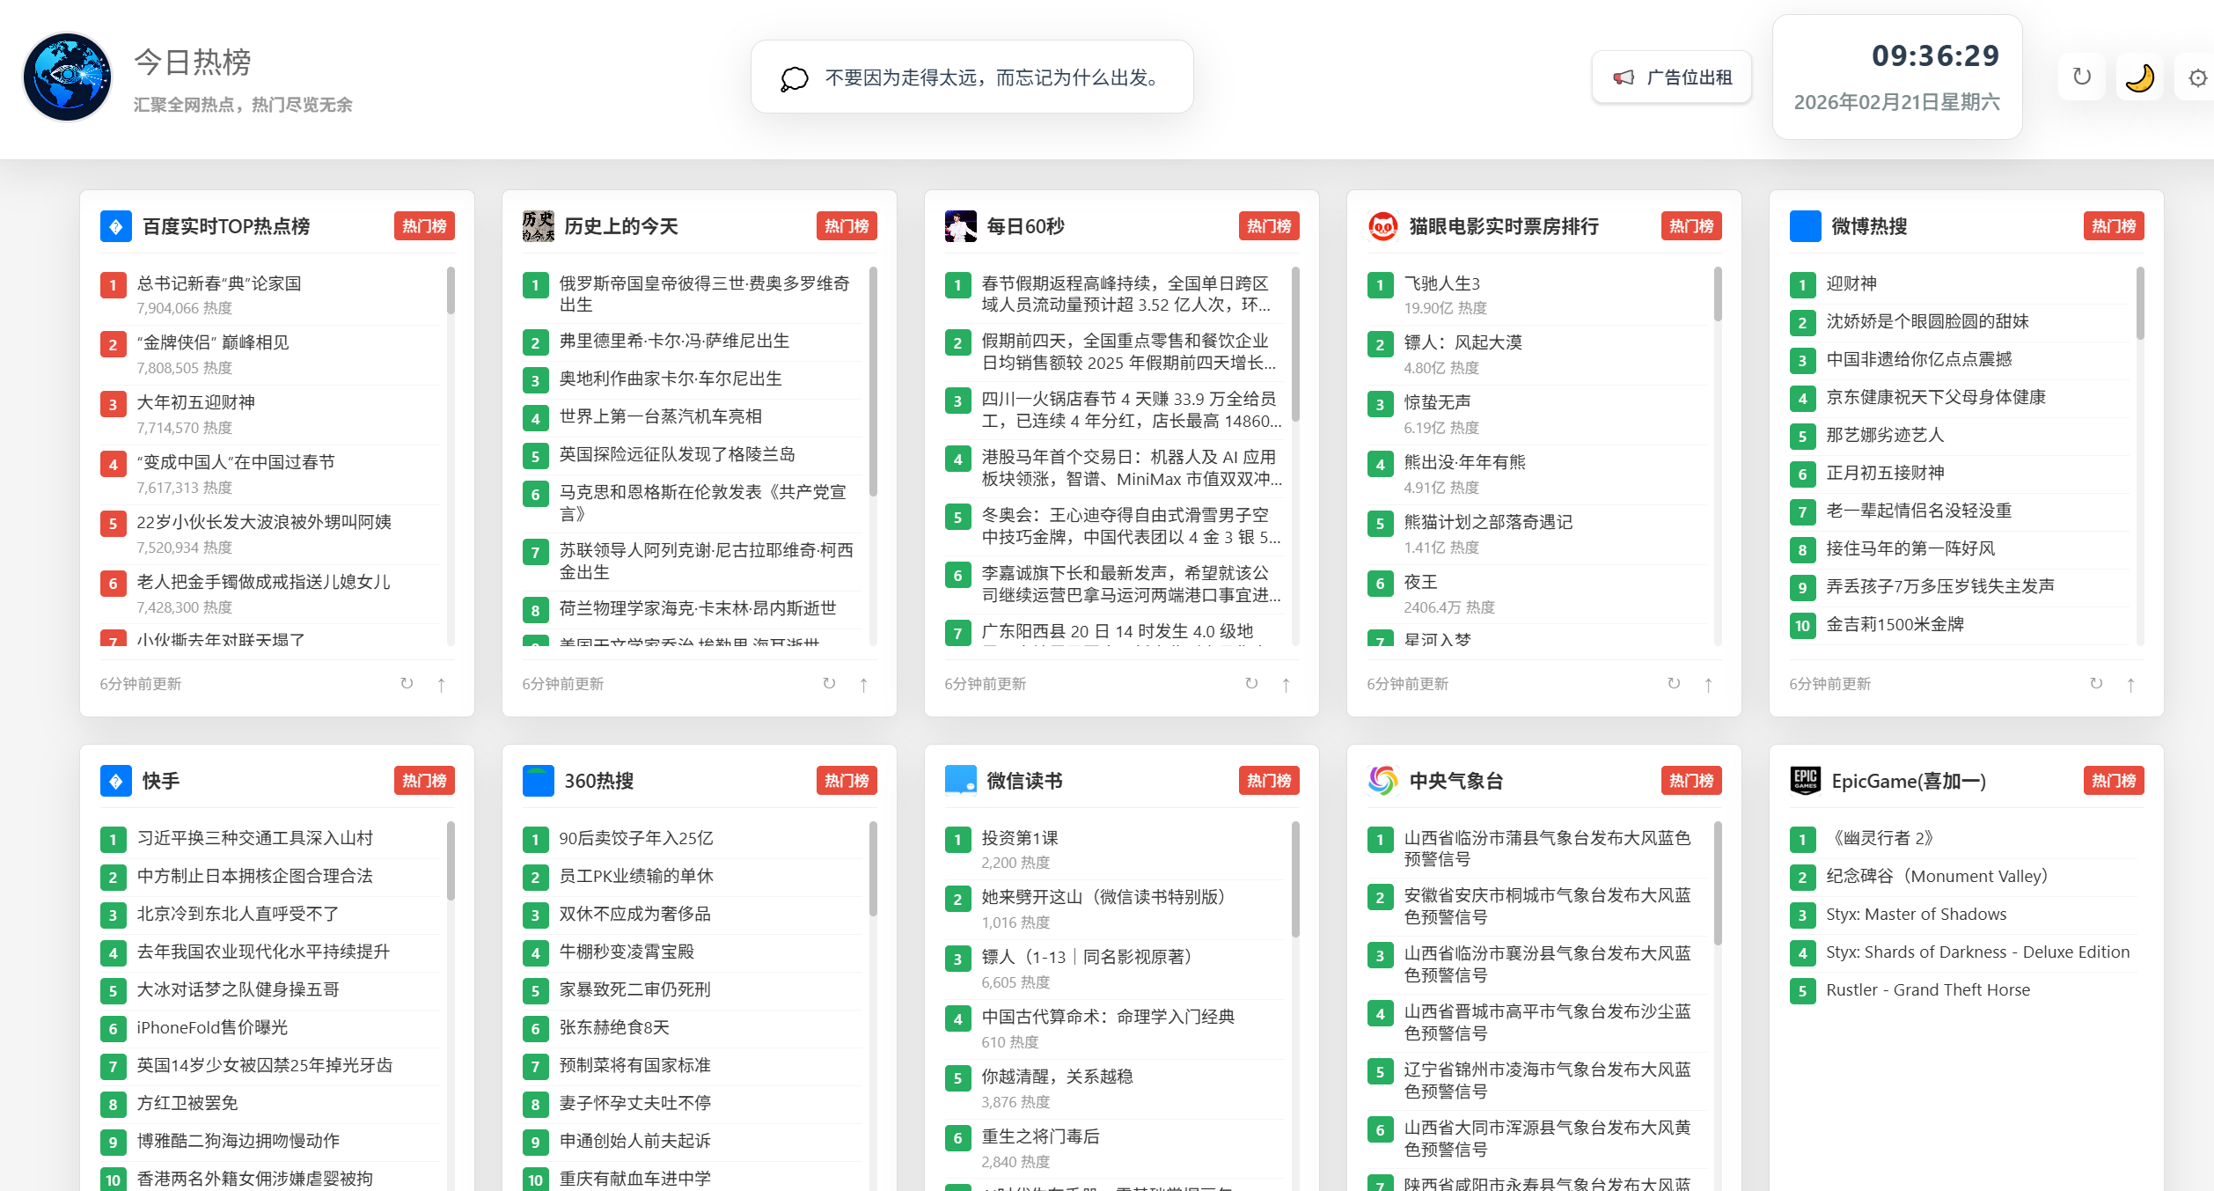Viewport: 2214px width, 1191px height.
Task: Click the 广告位出租 button
Action: click(1671, 77)
